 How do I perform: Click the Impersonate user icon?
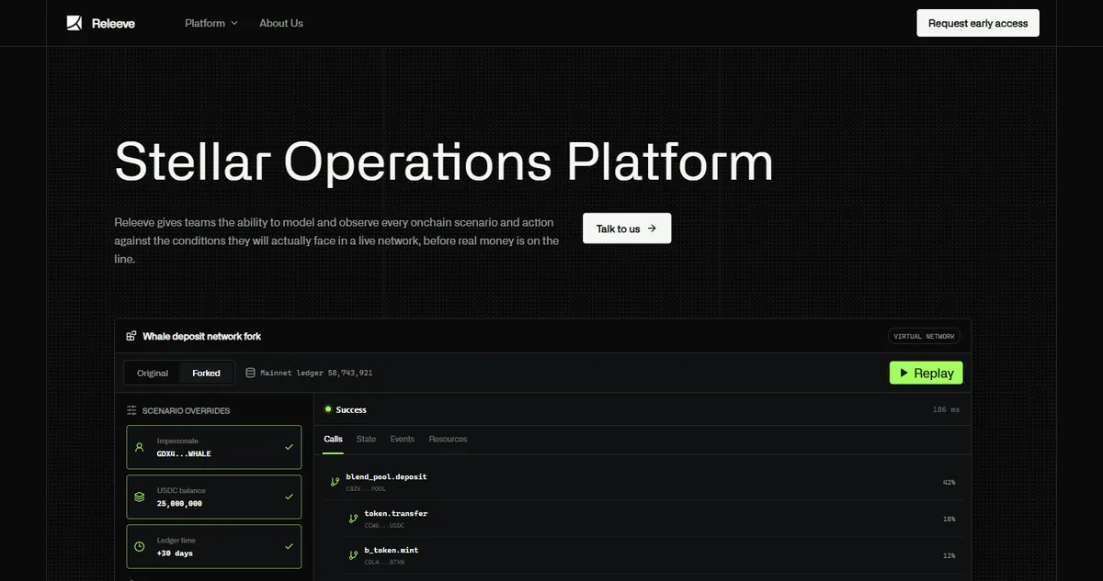click(140, 447)
